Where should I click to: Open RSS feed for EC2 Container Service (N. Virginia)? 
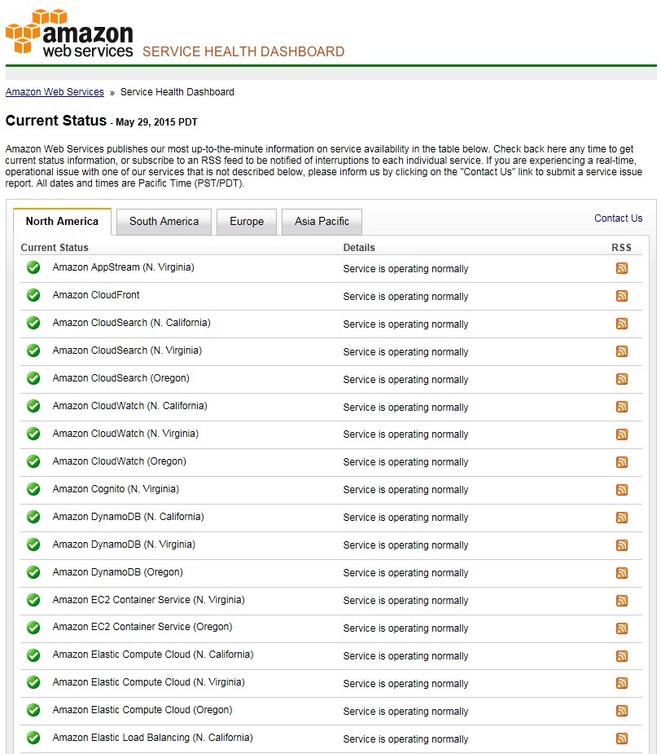tap(622, 601)
